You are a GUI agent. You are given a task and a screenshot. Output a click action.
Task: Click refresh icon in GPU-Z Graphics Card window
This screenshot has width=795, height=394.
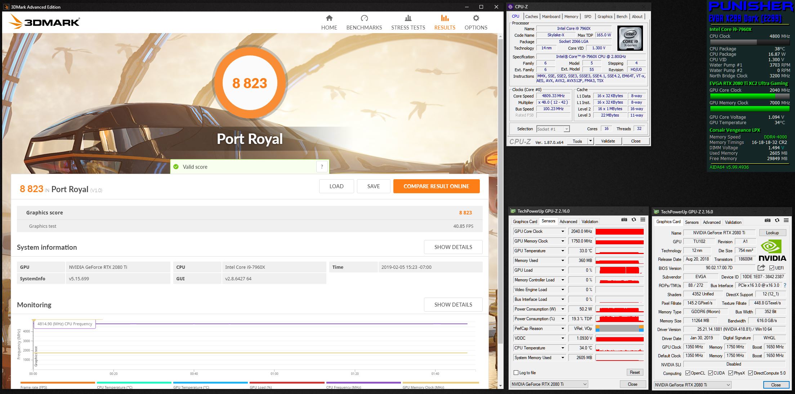coord(777,221)
